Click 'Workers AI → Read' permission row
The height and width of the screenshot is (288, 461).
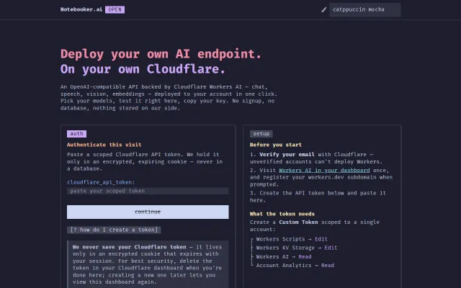pyautogui.click(x=284, y=256)
